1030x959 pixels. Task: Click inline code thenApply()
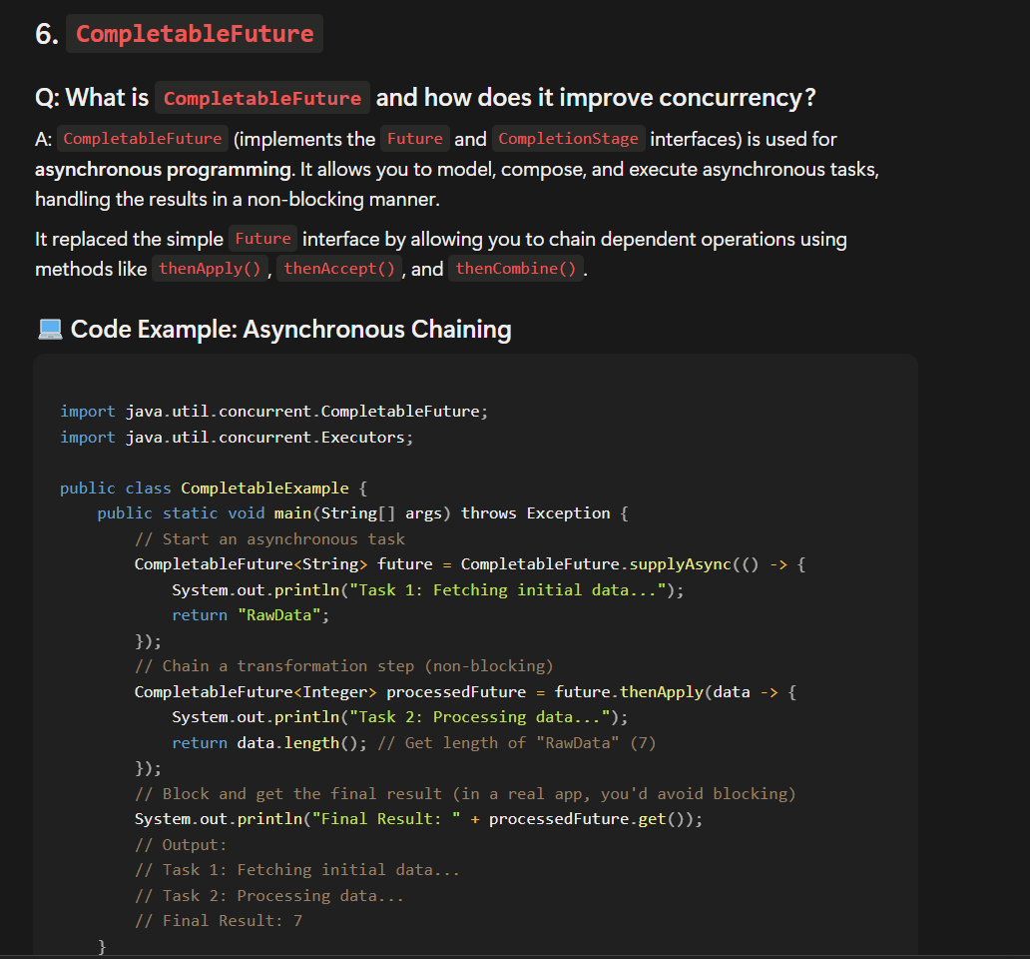[x=210, y=268]
